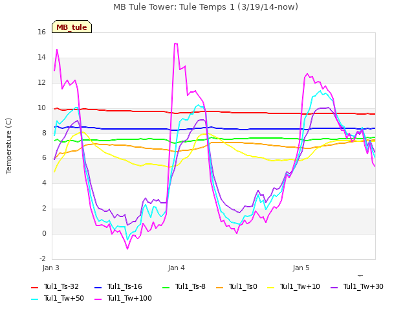The image size is (414, 311).
Task: Click the 10 y-axis tick label
Action: (41, 108)
